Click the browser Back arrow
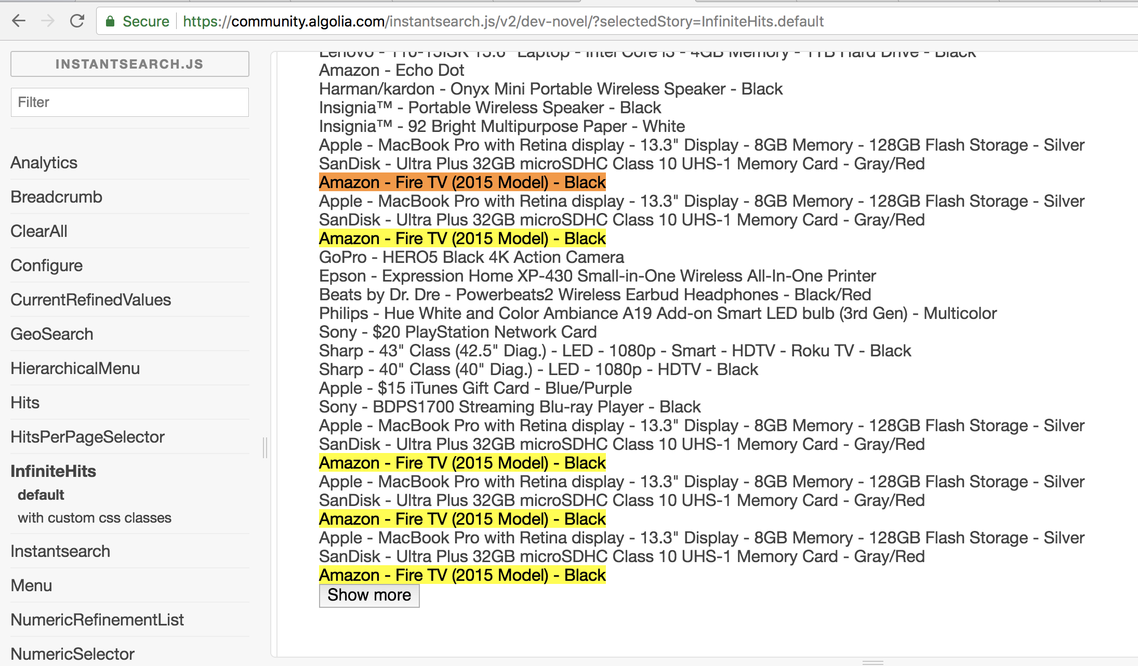 tap(19, 21)
